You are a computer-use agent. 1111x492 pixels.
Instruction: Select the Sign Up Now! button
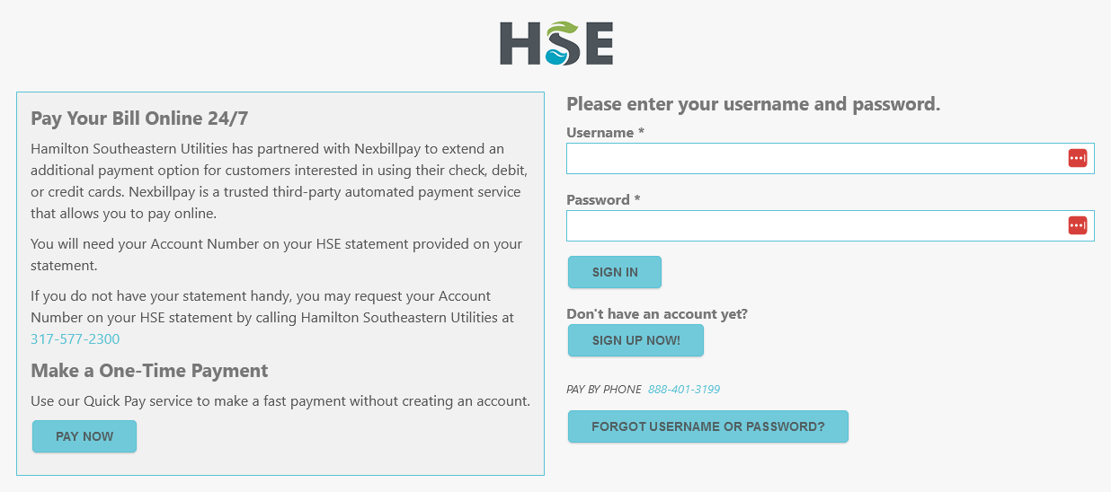coord(635,340)
